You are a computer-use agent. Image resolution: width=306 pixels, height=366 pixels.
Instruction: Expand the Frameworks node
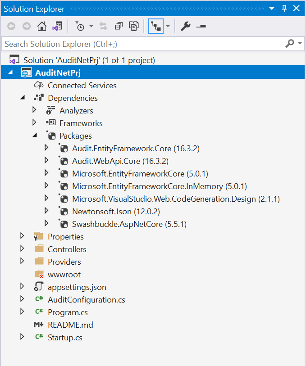tap(34, 122)
